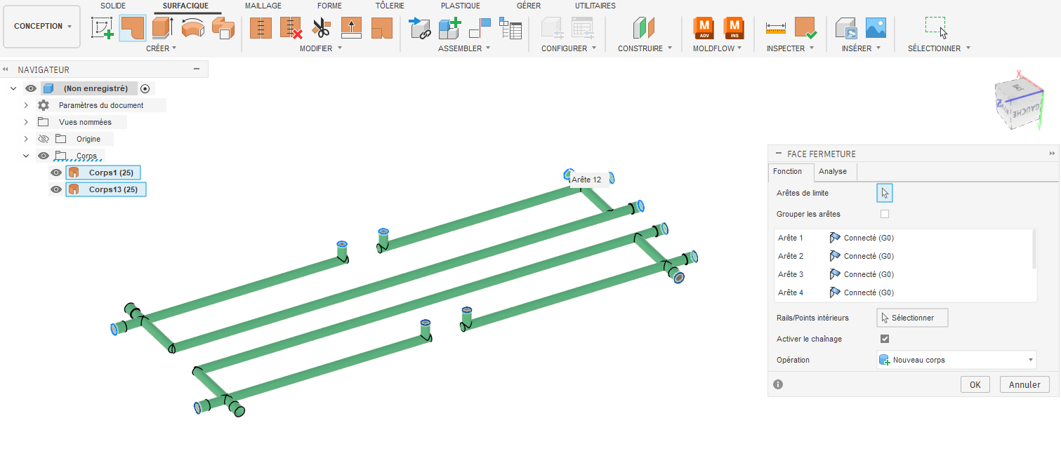Viewport: 1061px width, 458px height.
Task: Click the New Component assemble icon
Action: coord(449,28)
